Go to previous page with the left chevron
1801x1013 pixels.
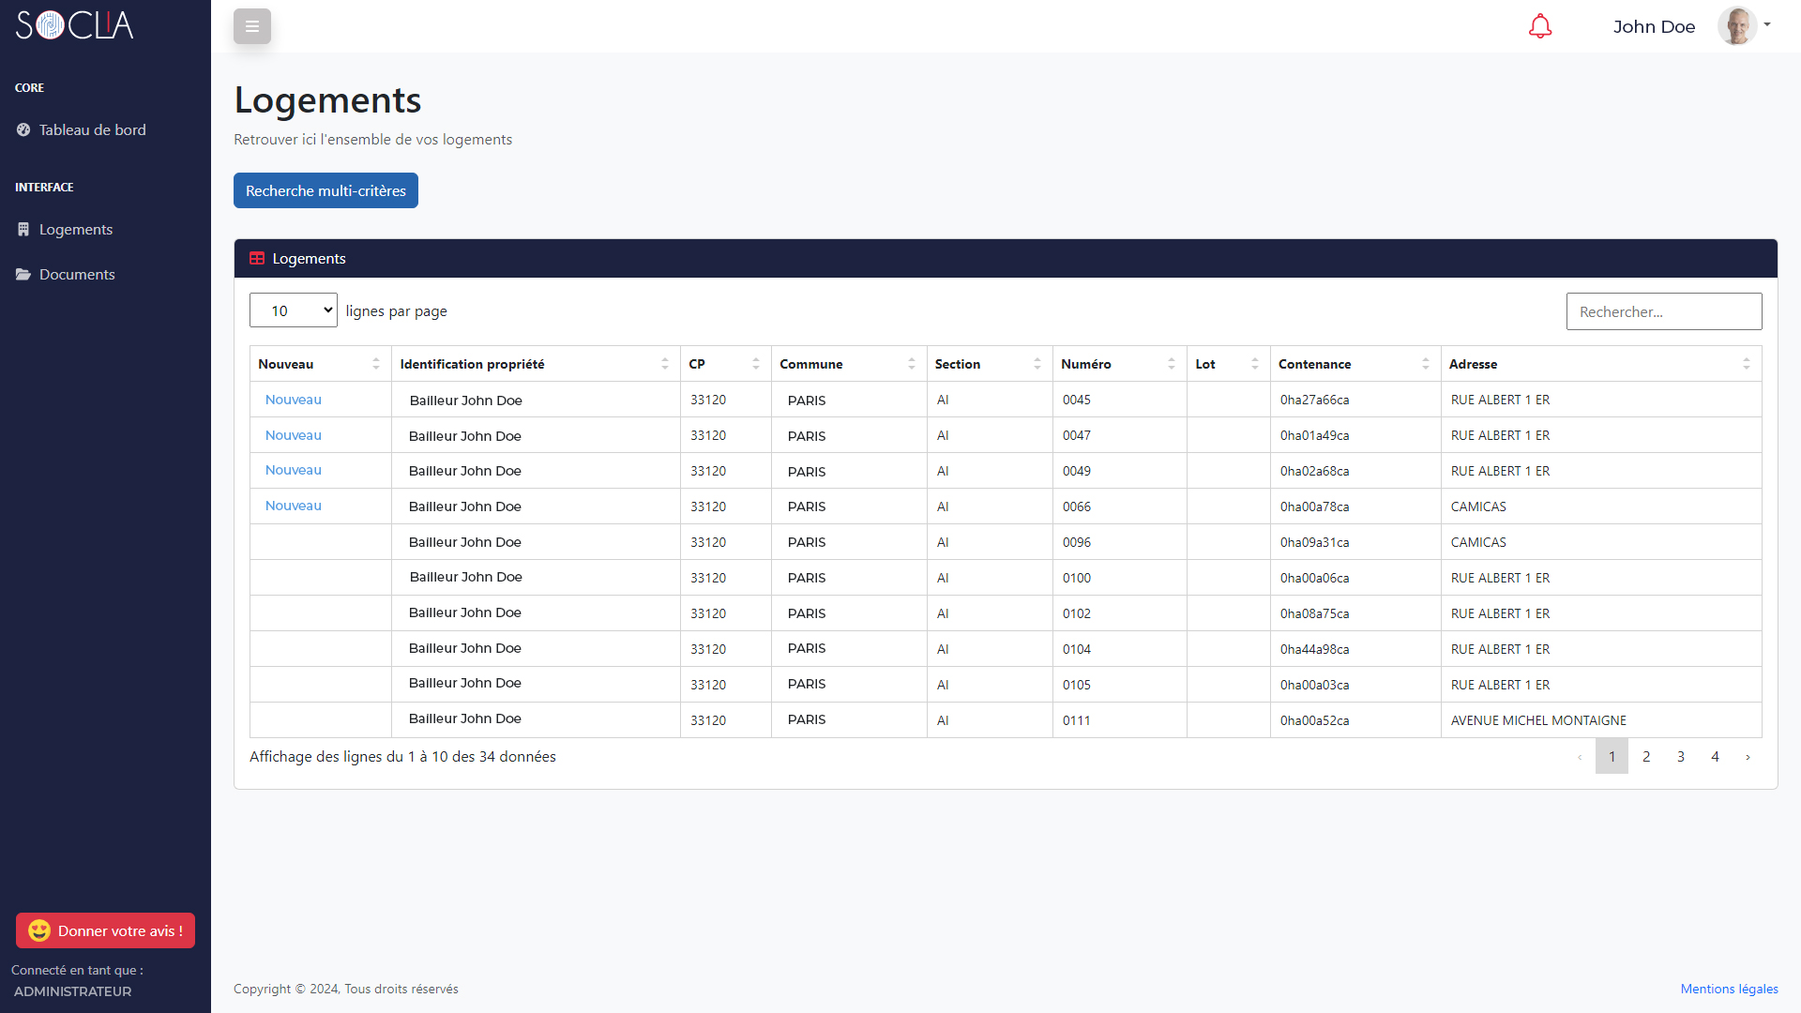[x=1580, y=757]
